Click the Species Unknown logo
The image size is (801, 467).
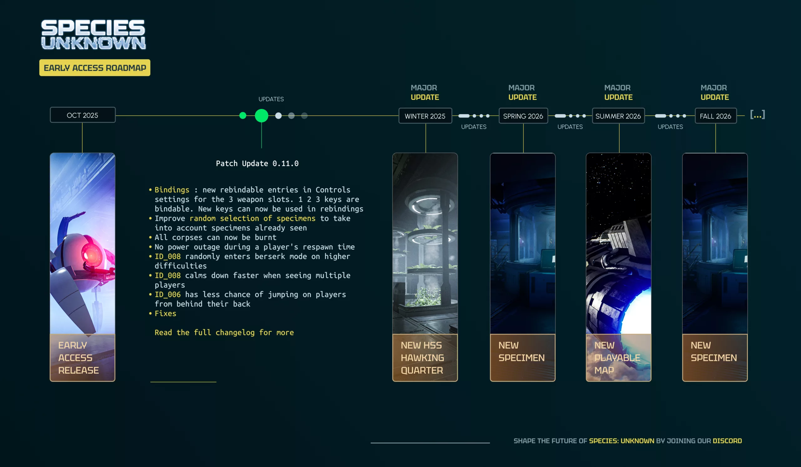pyautogui.click(x=93, y=34)
